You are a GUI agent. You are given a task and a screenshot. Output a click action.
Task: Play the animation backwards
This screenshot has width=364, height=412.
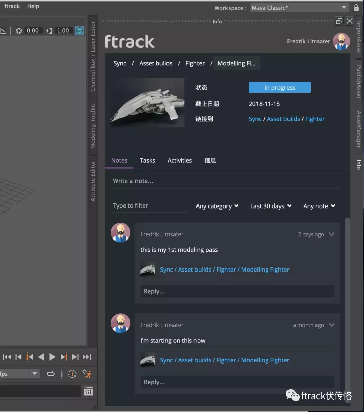41,357
